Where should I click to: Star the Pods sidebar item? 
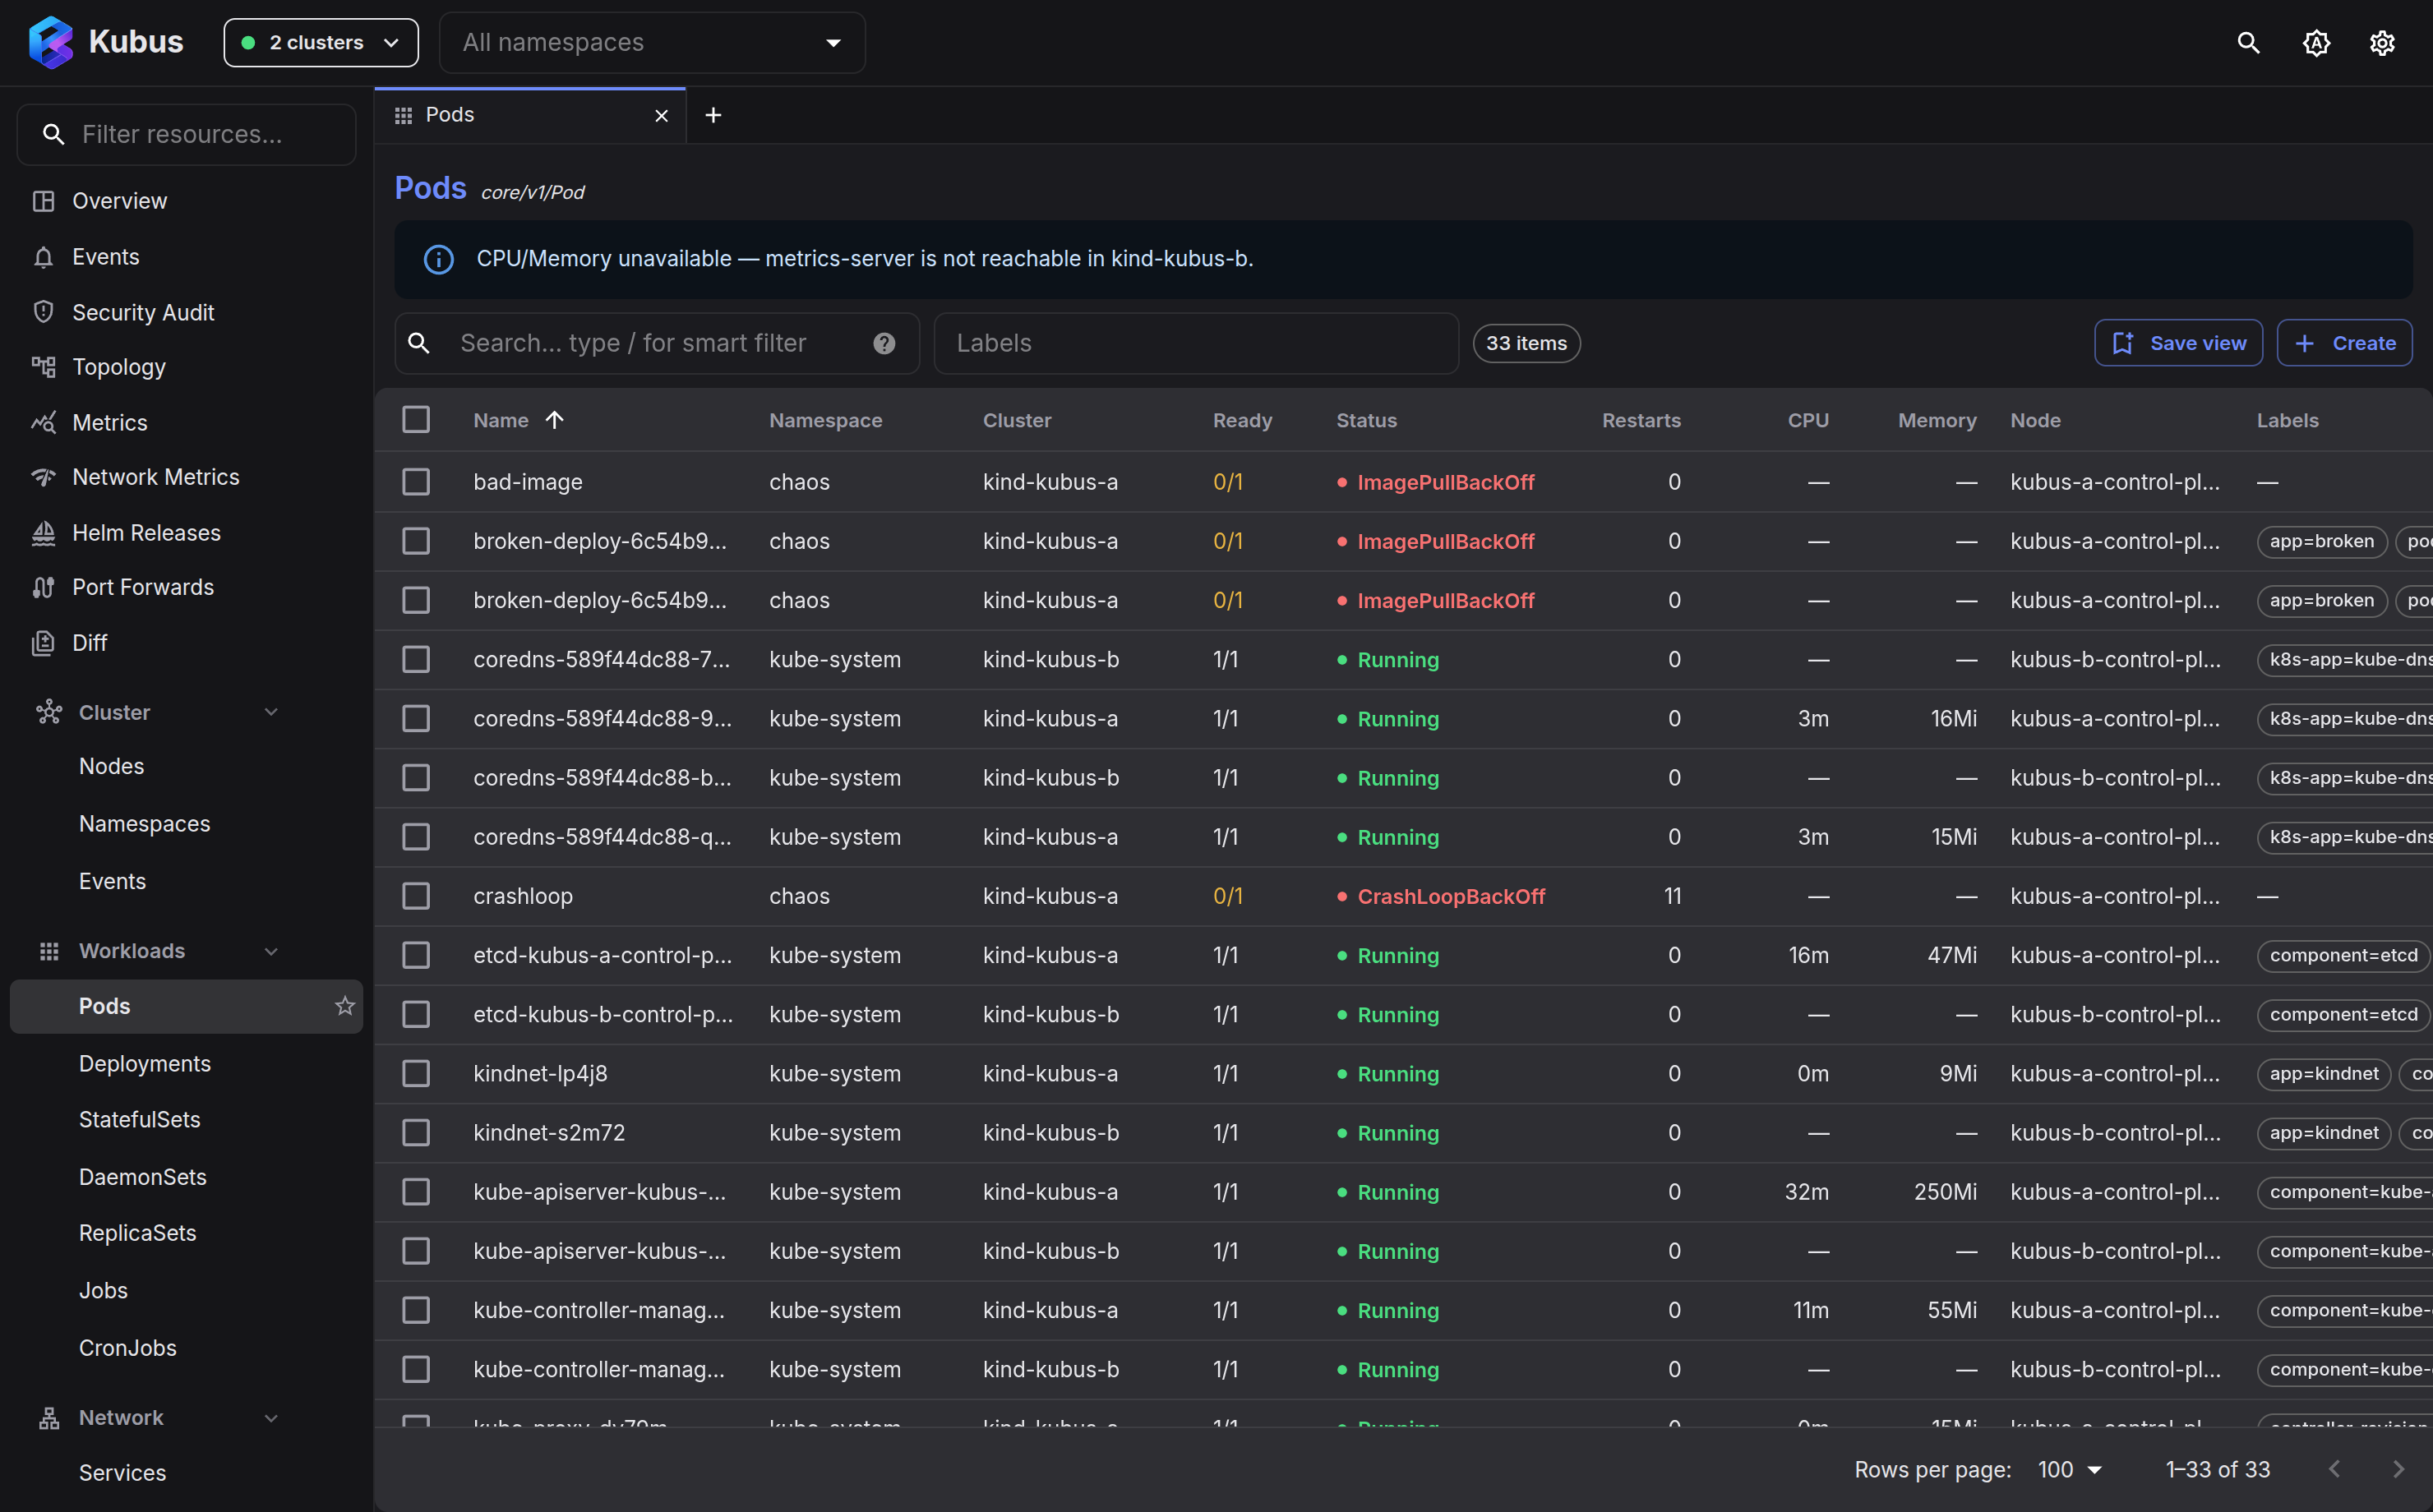(x=345, y=1006)
